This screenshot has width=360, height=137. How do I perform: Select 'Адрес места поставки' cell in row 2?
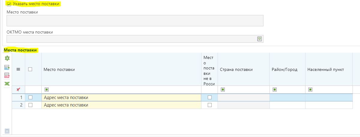click(x=121, y=105)
